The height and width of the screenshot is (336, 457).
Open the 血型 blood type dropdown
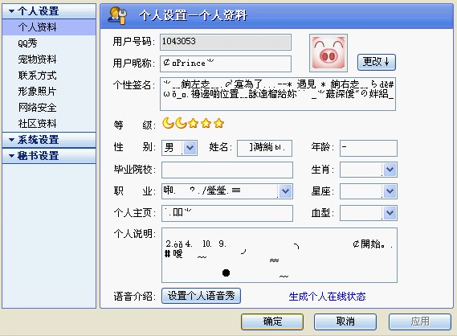[390, 213]
